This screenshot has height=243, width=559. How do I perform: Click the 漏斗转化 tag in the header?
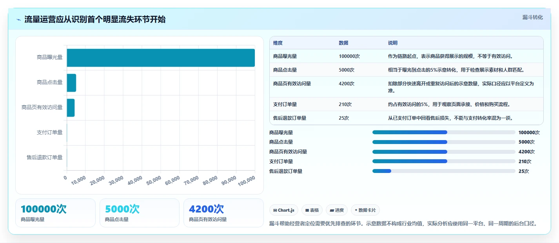pos(533,17)
